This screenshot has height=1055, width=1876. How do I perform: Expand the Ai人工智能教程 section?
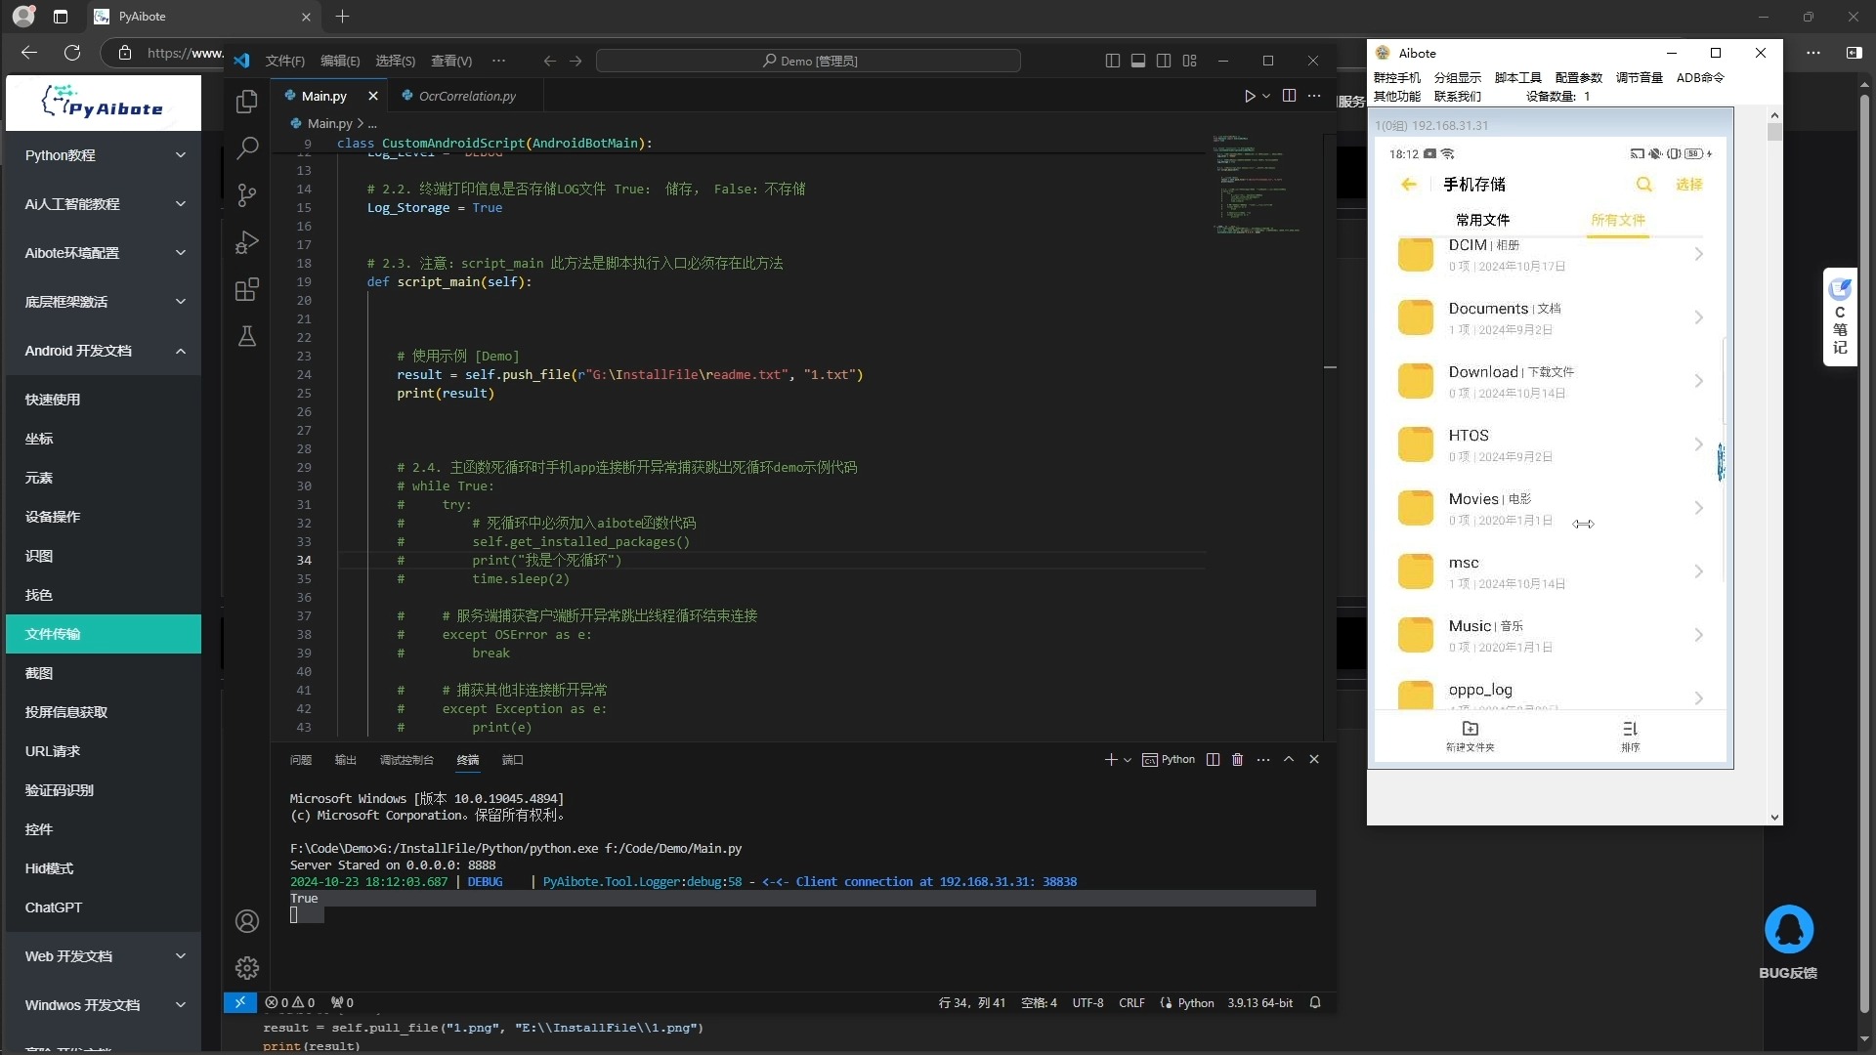click(104, 204)
